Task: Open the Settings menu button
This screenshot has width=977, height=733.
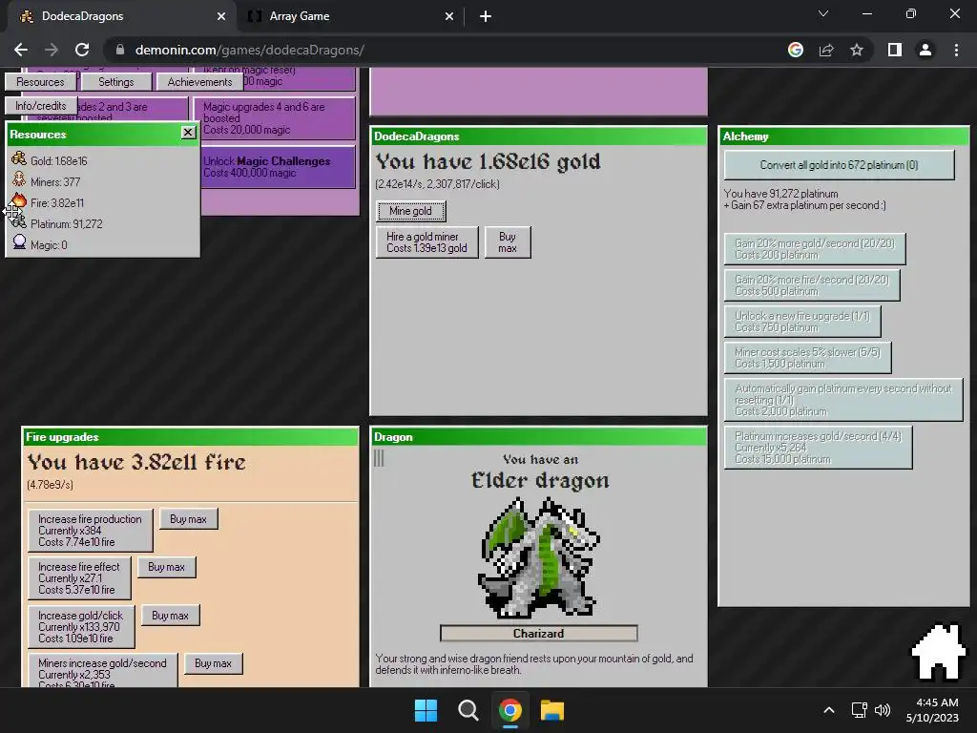Action: (x=115, y=82)
